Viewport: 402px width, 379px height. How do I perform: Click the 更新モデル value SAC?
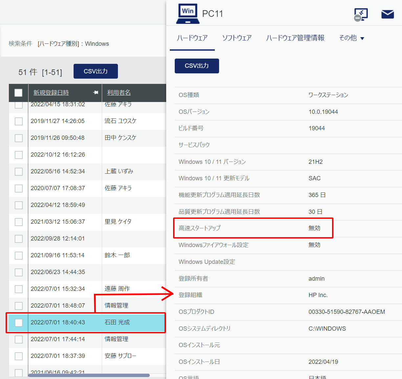(x=314, y=178)
